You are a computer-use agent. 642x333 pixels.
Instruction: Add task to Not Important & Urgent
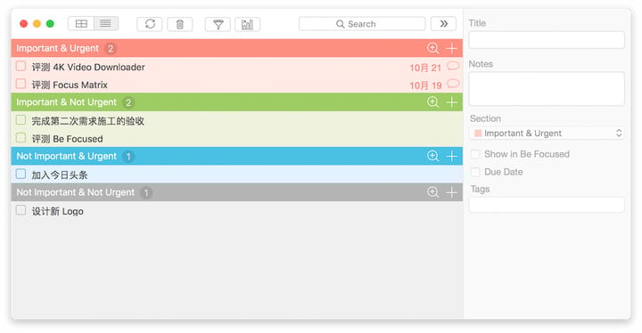451,156
